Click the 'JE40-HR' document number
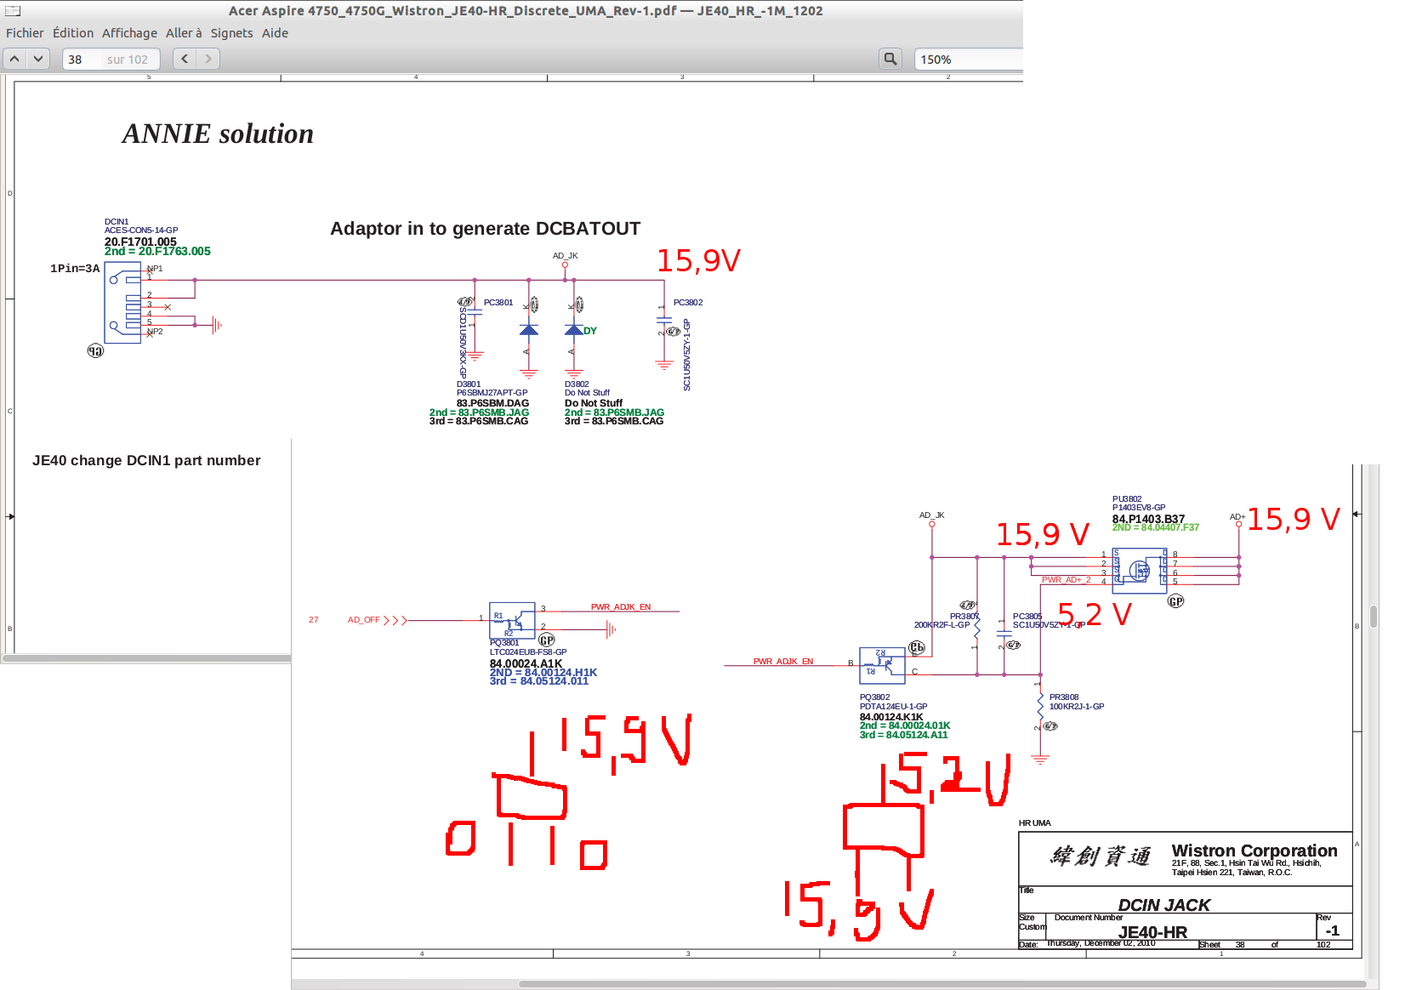1428x990 pixels. (x=1152, y=932)
